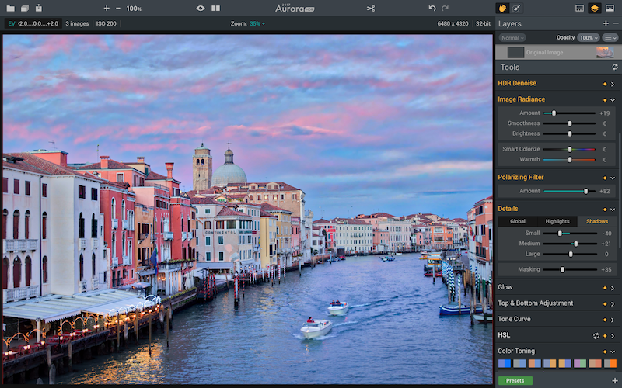Click the ISO 200 info label

107,24
